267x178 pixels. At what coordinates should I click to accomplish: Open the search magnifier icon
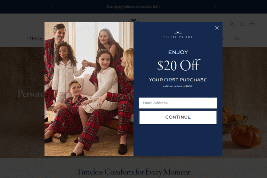[x=242, y=24]
